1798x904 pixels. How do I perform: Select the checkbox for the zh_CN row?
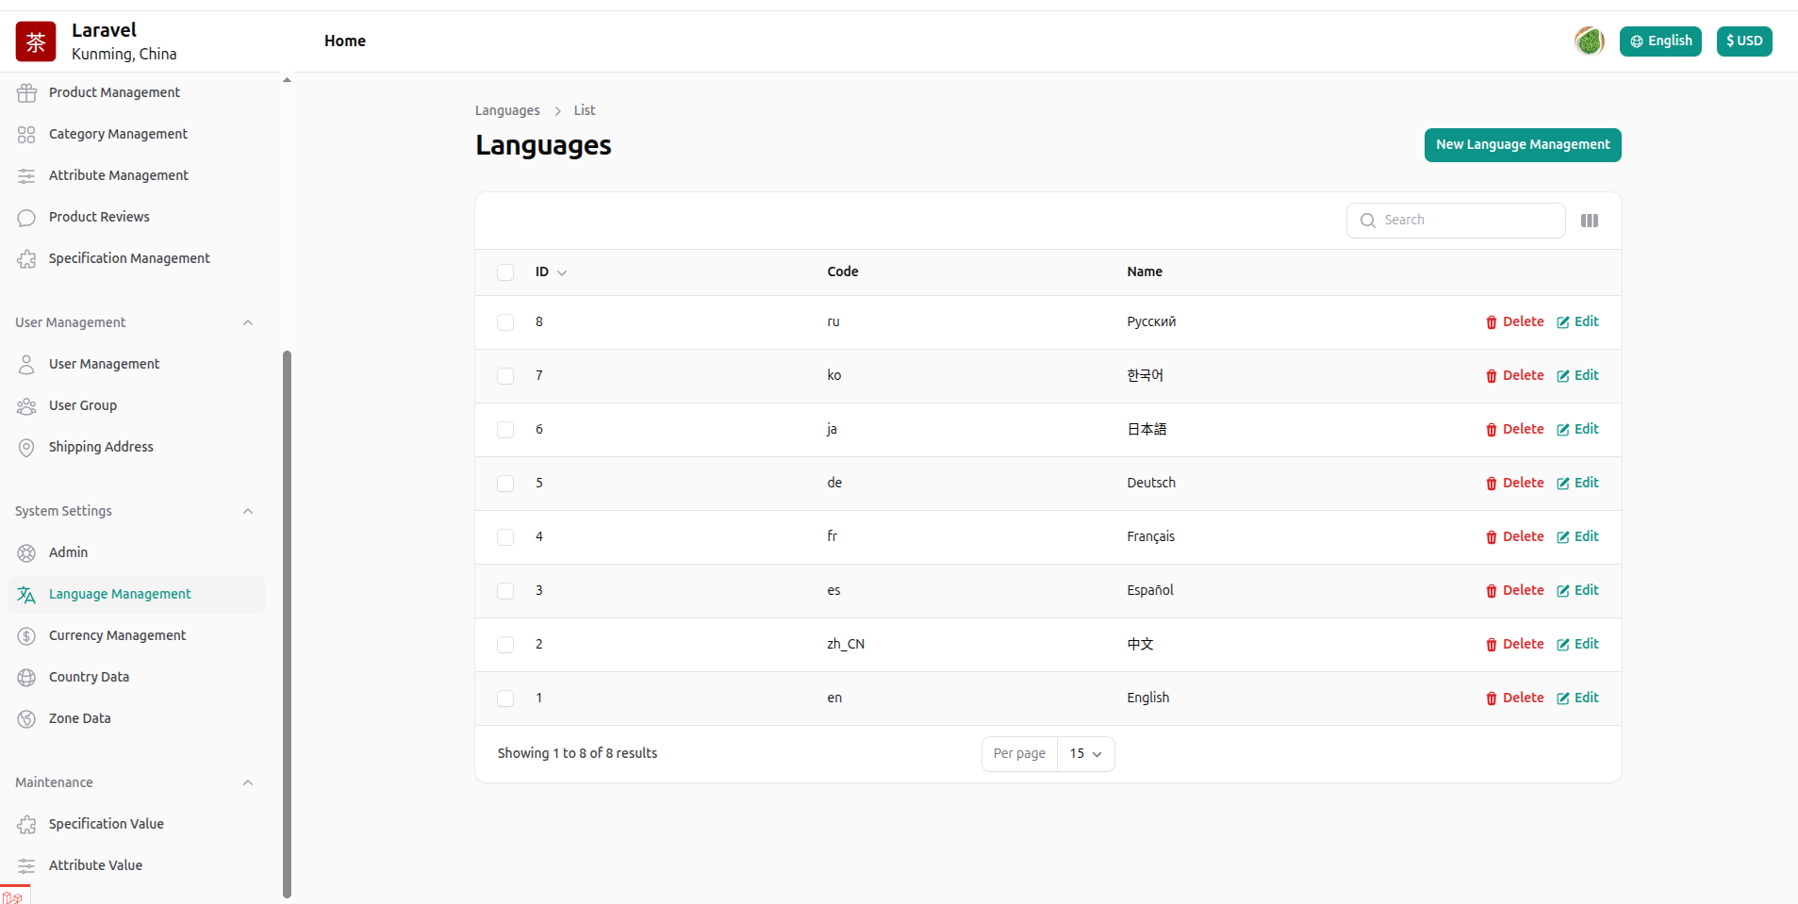[505, 645]
